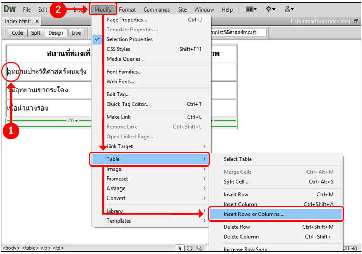Switch to Live view
Screen dimensions: 362x254
click(x=76, y=32)
